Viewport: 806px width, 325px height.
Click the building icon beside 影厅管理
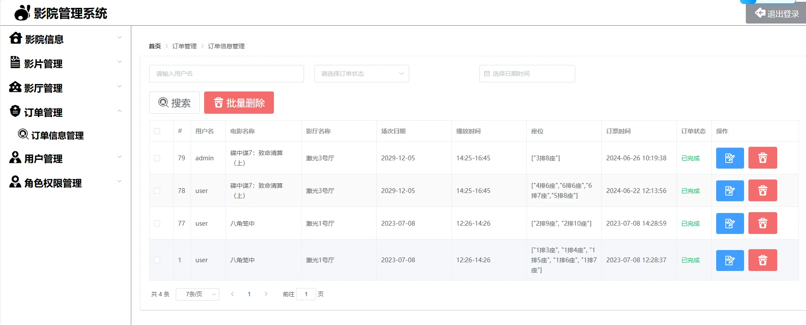[15, 87]
